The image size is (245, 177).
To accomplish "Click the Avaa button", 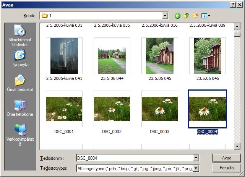I will [227, 158].
